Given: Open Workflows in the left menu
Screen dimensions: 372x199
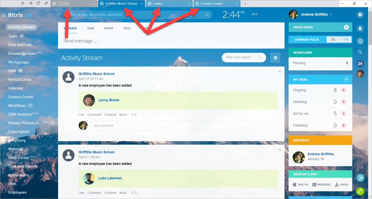Looking at the screenshot, I should coord(17,105).
